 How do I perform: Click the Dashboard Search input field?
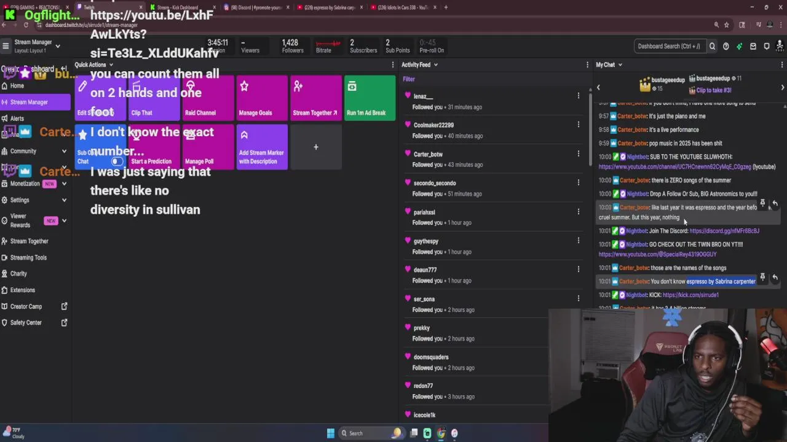pos(669,46)
